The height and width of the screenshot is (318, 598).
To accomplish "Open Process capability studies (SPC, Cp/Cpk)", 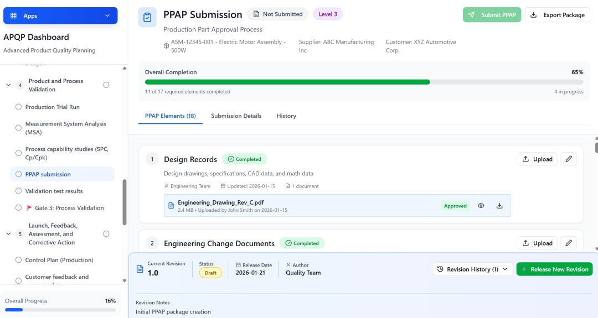I will tap(67, 153).
